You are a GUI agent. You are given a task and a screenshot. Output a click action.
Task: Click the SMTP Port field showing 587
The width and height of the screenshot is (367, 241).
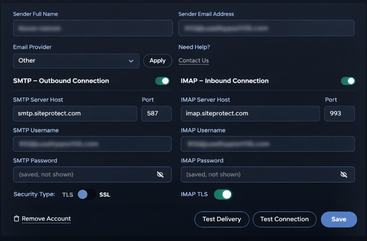coord(156,113)
